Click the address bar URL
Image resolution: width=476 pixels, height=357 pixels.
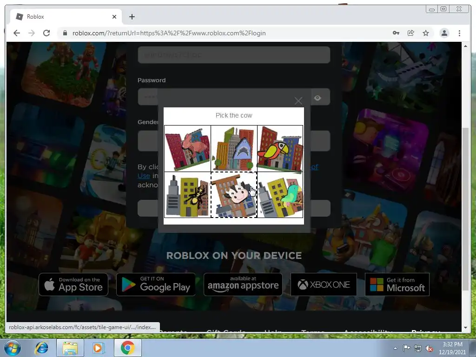point(169,33)
